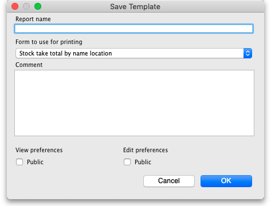Click the Report name text field
Screen dimensions: 271x206
133,29
